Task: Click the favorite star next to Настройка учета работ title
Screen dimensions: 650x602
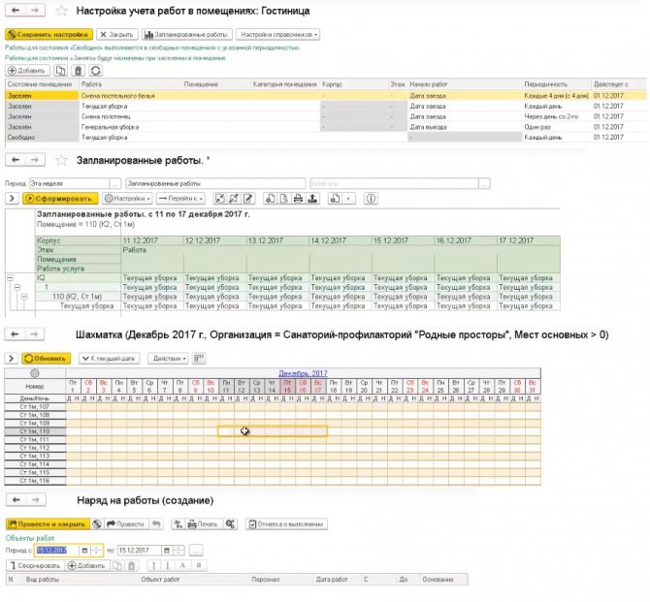Action: pyautogui.click(x=61, y=11)
